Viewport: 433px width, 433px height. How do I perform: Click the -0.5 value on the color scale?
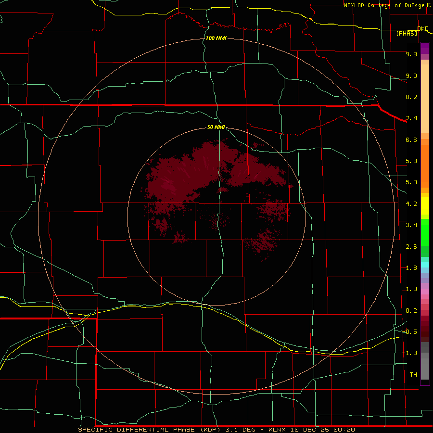pyautogui.click(x=410, y=332)
